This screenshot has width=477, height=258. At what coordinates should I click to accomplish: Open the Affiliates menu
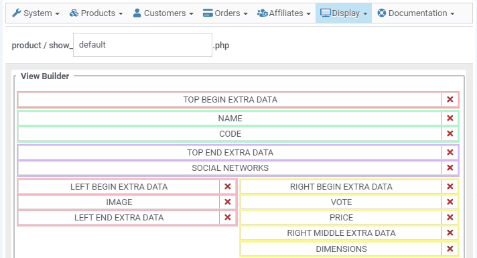point(284,13)
